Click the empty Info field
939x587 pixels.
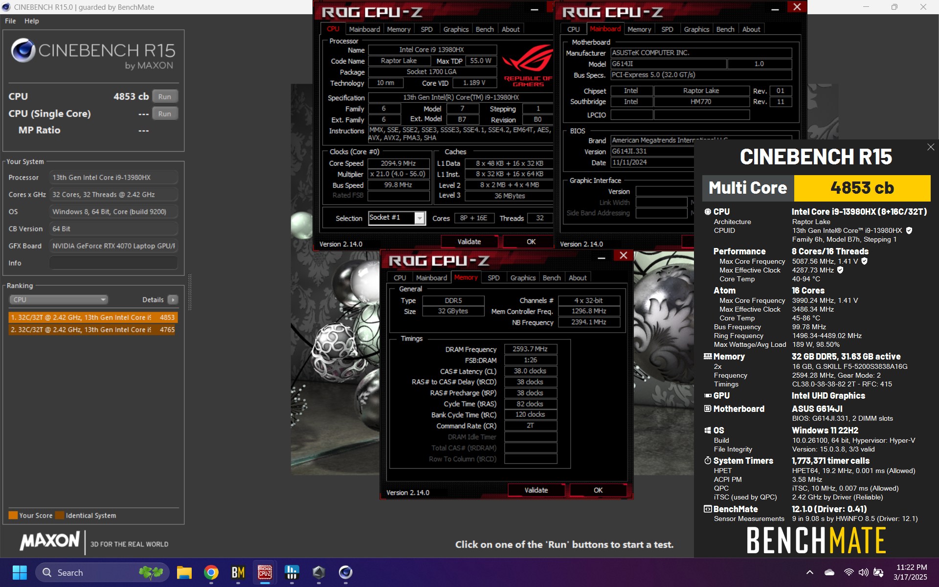(113, 263)
